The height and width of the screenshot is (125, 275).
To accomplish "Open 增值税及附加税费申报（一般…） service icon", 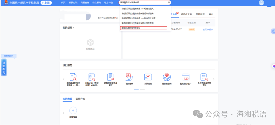I will pyautogui.click(x=73, y=77).
